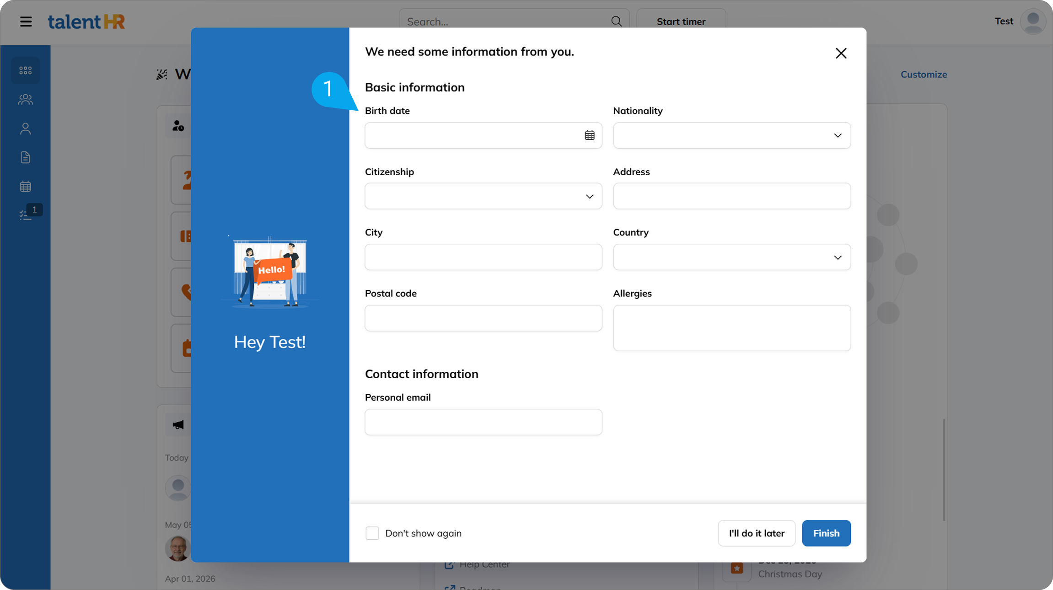Open the people group icon in sidebar
This screenshot has height=590, width=1053.
[26, 99]
